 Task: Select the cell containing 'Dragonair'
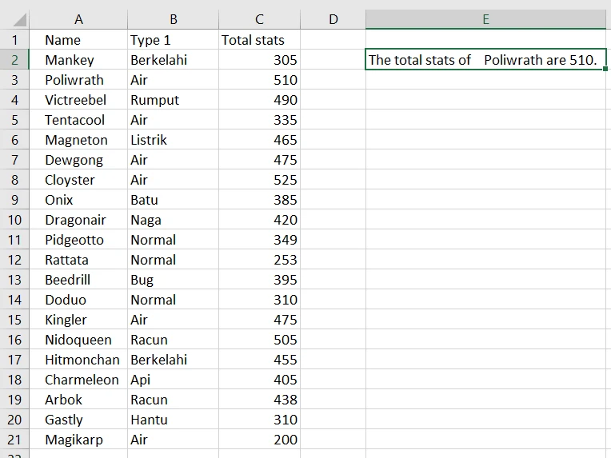pyautogui.click(x=78, y=220)
